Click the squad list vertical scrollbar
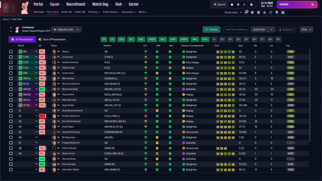Viewport: 322px width, 181px height. (310, 95)
